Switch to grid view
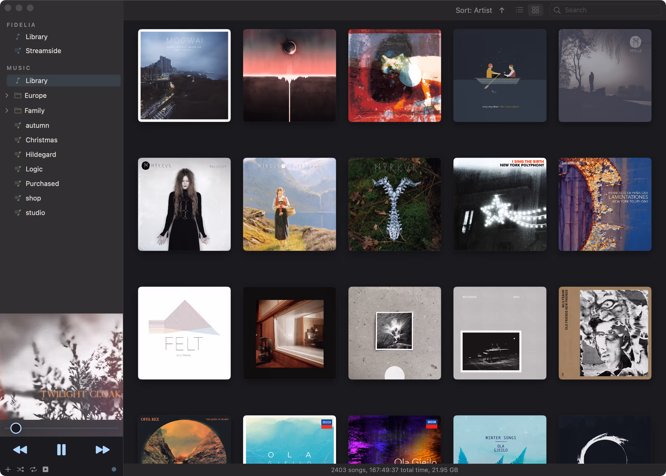 [536, 10]
